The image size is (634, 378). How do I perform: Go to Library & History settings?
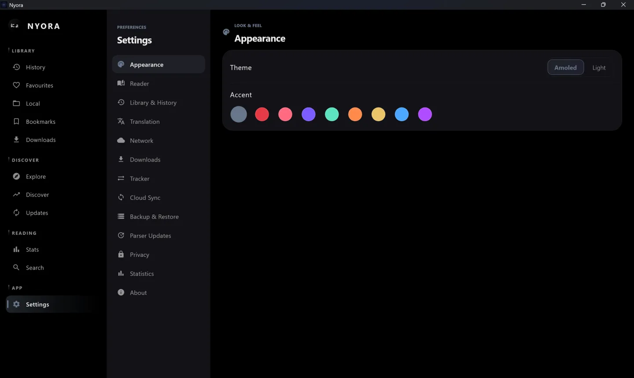point(158,102)
